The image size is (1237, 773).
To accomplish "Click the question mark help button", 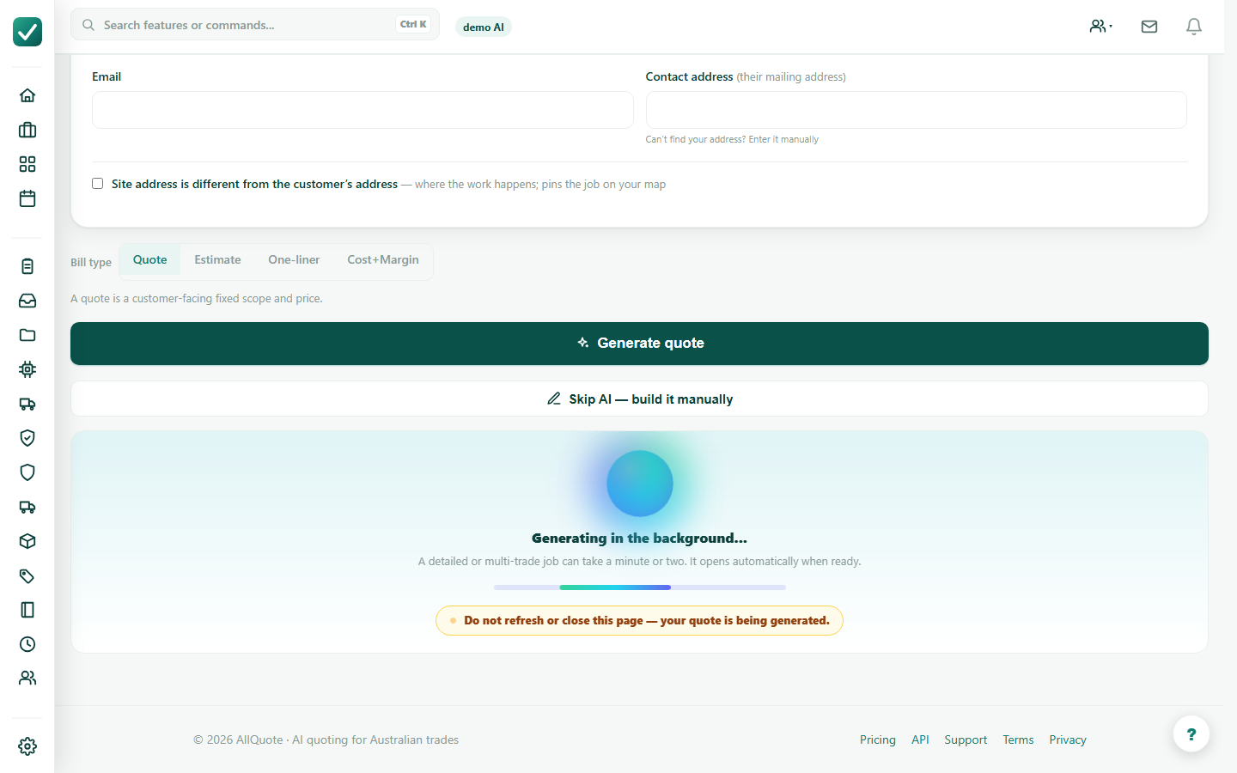I will pos(1191,734).
